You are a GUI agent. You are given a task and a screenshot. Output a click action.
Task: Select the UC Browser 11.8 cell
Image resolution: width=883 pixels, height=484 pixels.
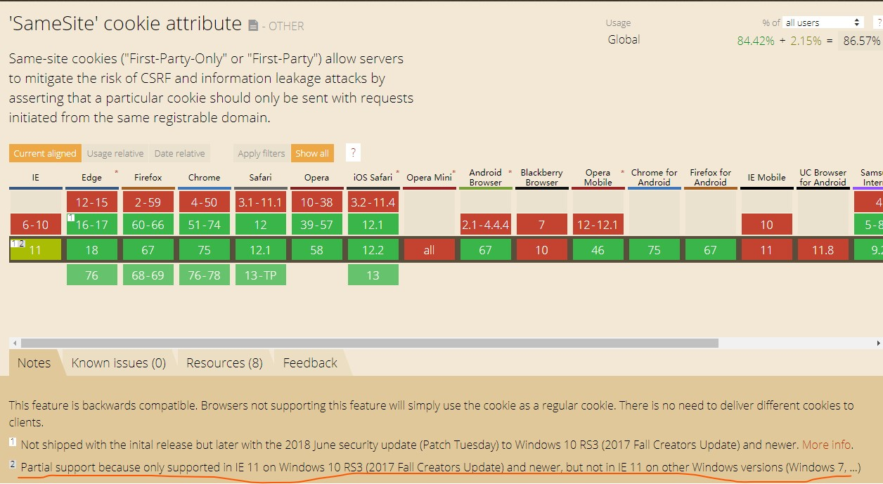click(823, 250)
